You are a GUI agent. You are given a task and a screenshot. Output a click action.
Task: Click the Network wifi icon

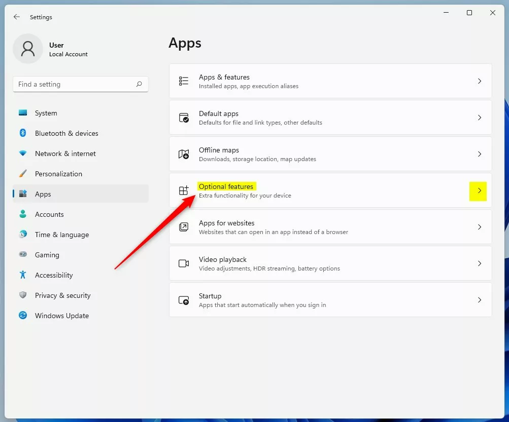pos(23,154)
